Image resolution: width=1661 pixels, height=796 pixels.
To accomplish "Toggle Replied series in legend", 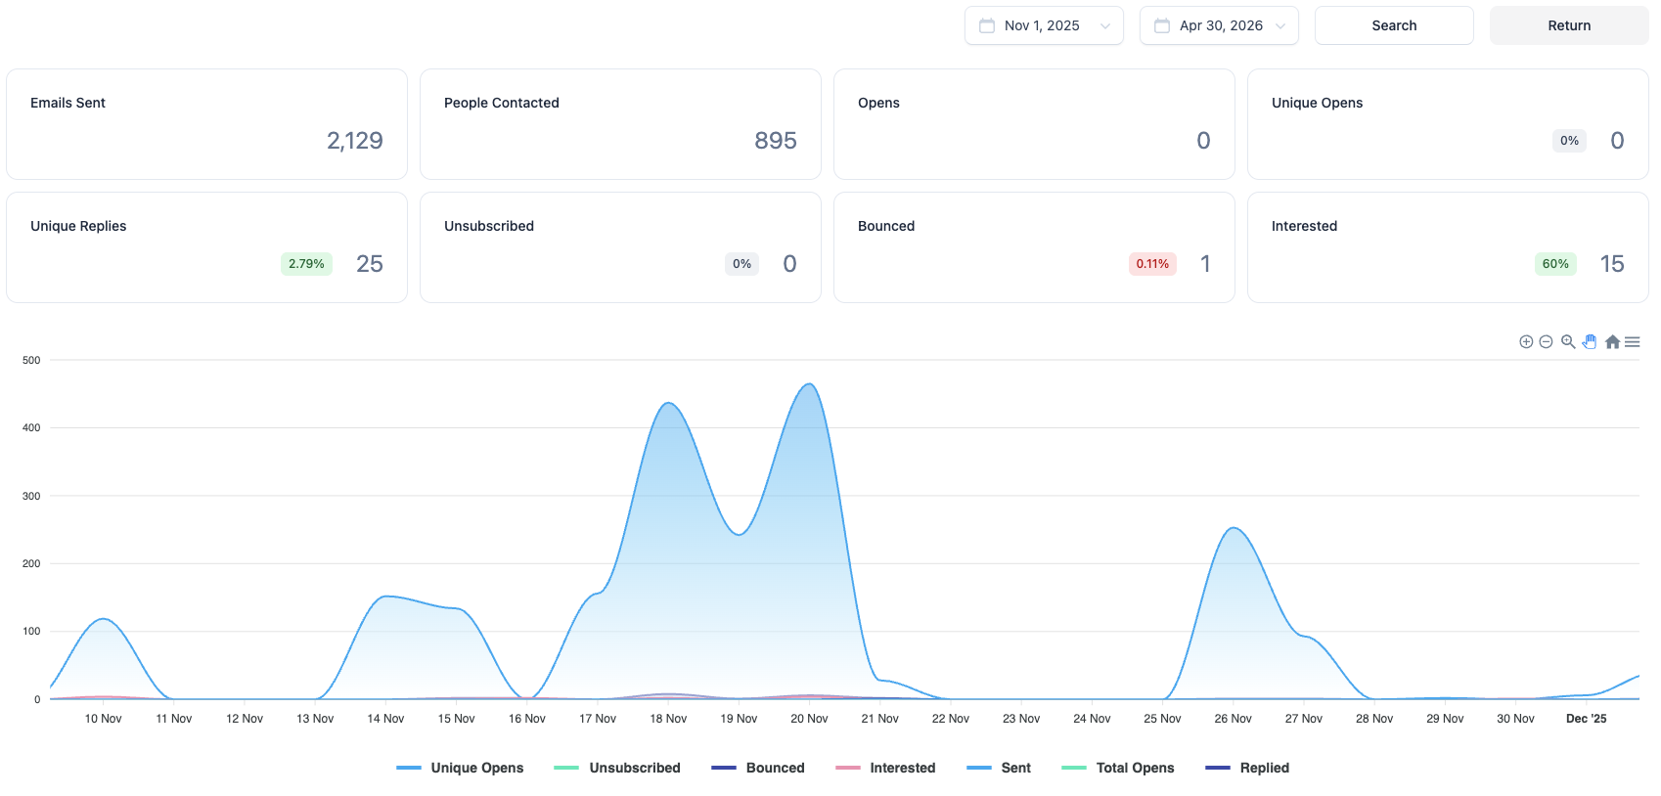I will tap(1247, 768).
